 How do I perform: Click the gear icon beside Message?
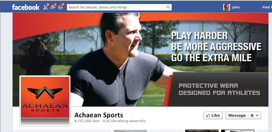tap(252, 115)
